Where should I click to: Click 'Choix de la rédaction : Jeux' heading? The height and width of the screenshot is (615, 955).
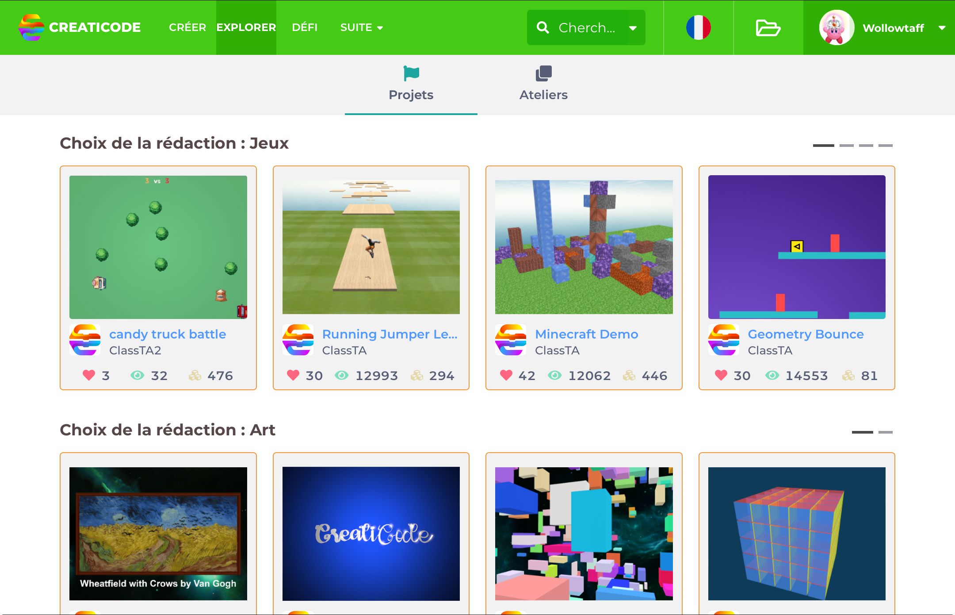(174, 143)
